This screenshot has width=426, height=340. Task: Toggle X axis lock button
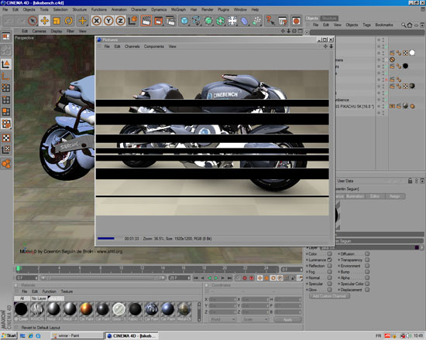click(97, 21)
